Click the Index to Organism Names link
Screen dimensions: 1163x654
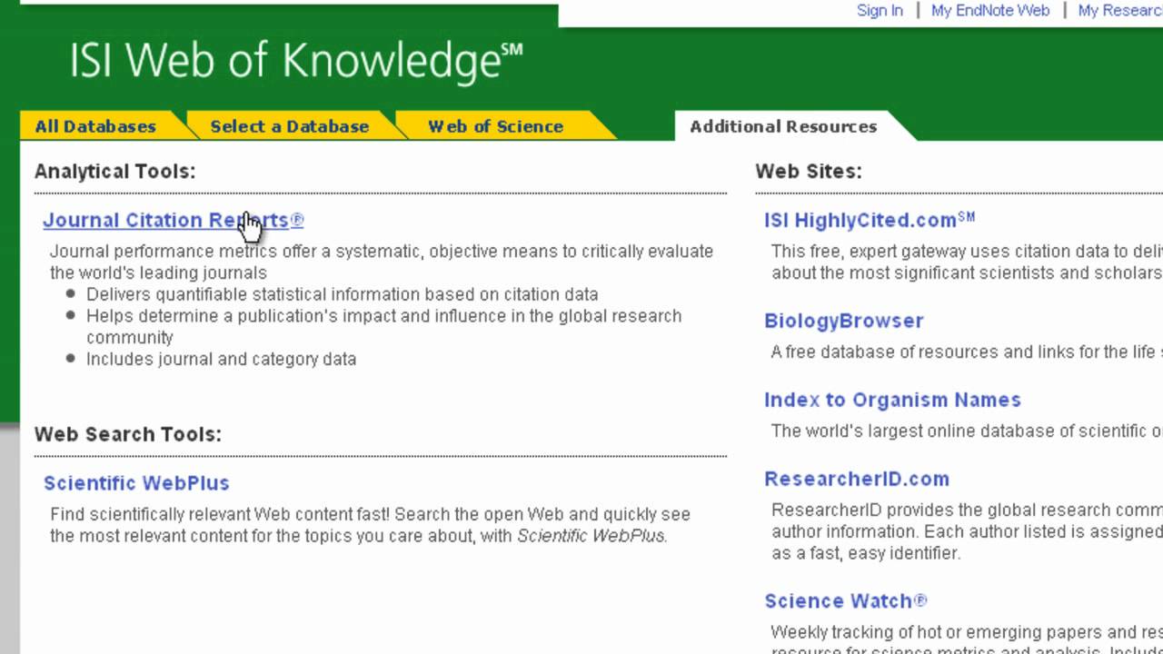[892, 400]
